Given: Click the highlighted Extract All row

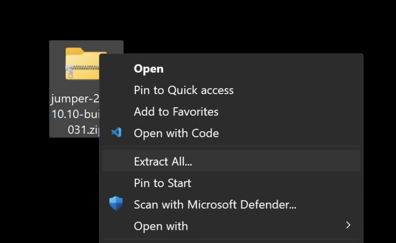Looking at the screenshot, I should 231,161.
